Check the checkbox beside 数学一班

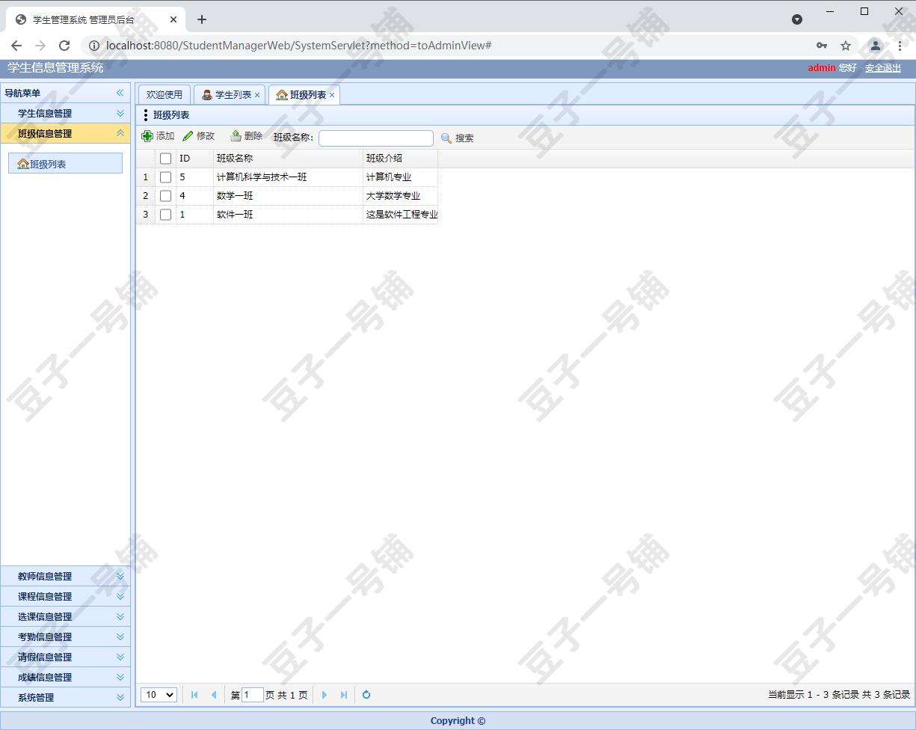(165, 195)
